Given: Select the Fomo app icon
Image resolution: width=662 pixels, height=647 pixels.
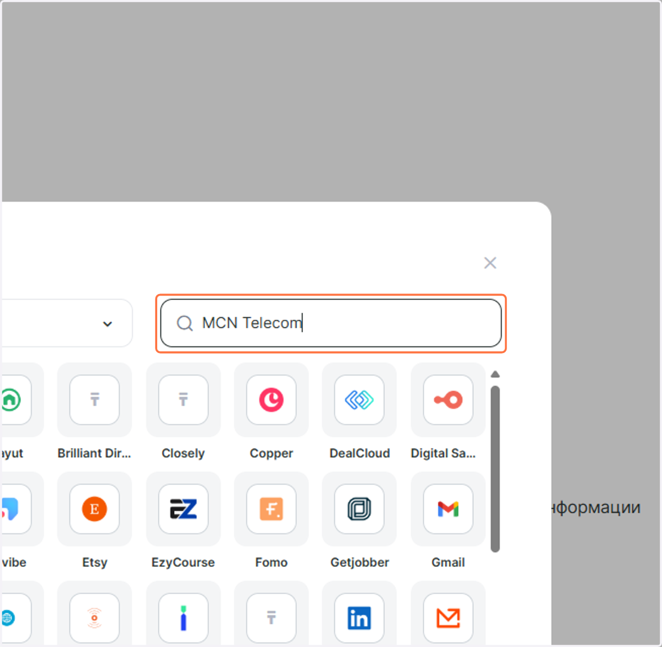Looking at the screenshot, I should click(271, 509).
